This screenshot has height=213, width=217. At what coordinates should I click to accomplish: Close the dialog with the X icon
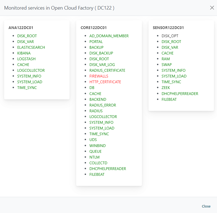click(212, 8)
